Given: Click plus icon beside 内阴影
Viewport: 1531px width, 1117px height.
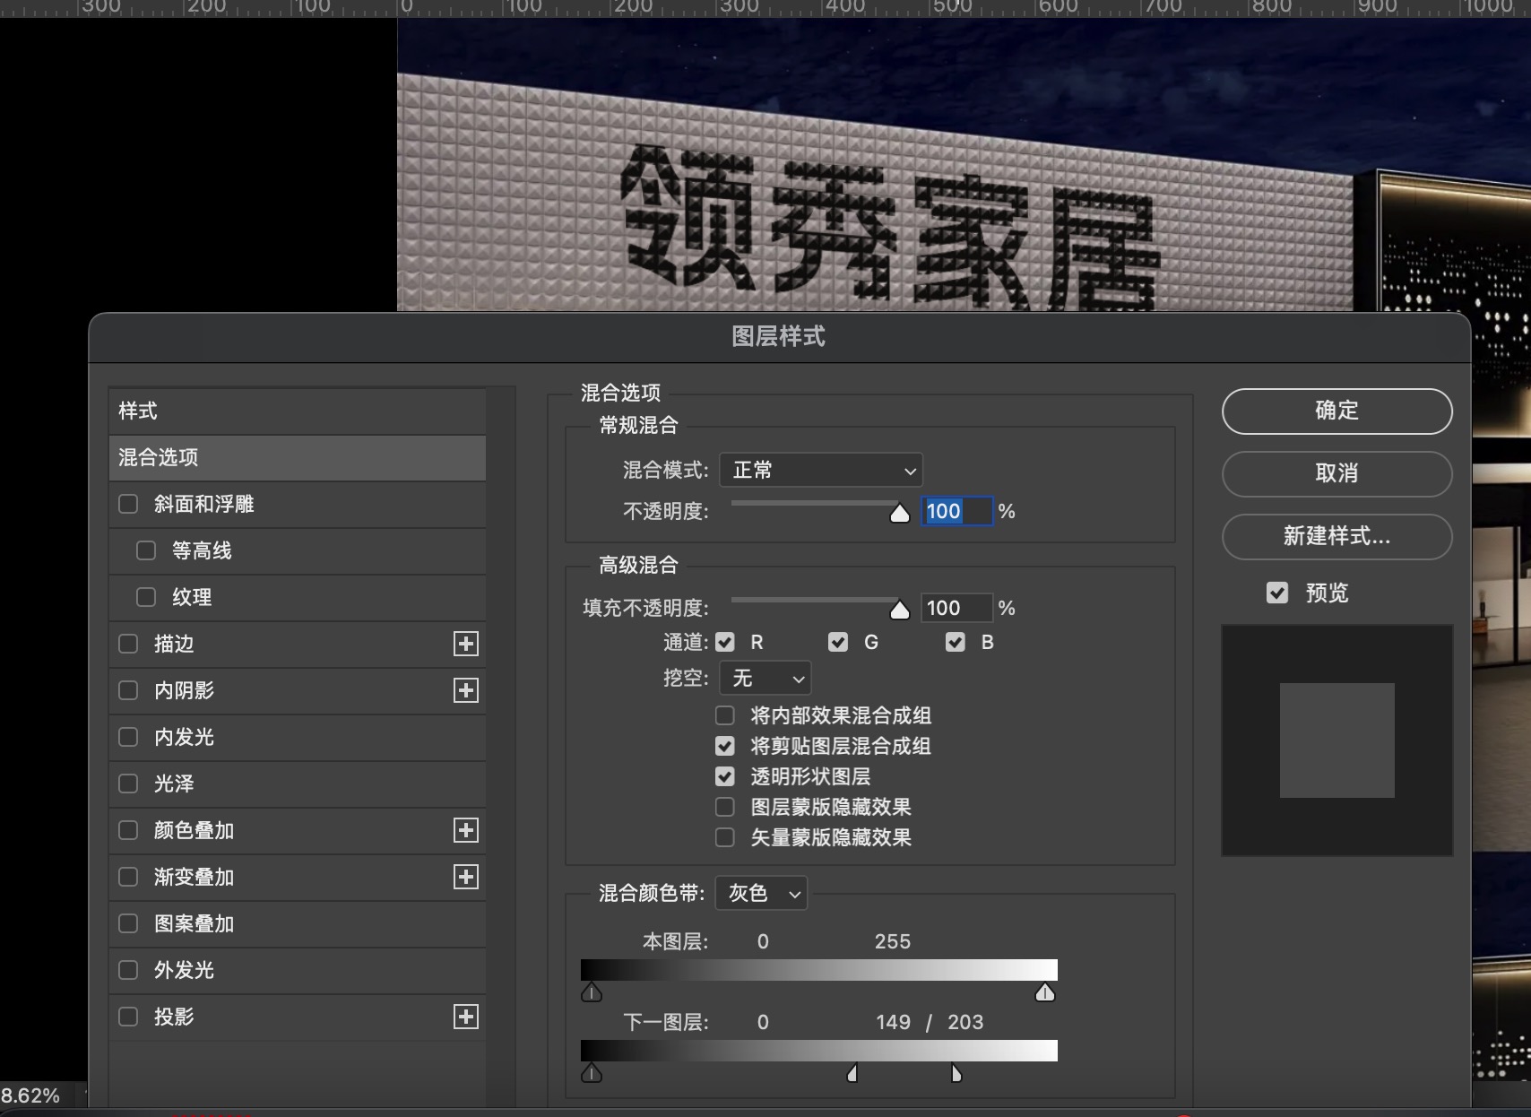Looking at the screenshot, I should tap(465, 690).
